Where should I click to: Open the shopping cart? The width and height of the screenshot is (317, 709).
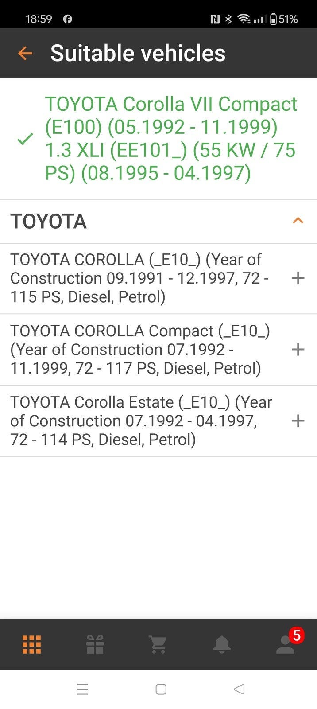tap(158, 644)
